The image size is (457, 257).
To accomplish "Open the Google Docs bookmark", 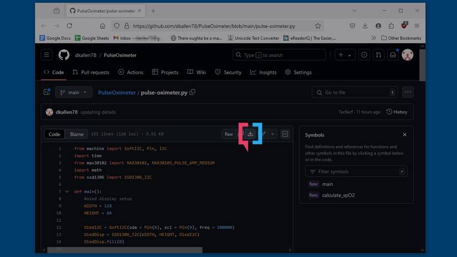I will tap(55, 38).
